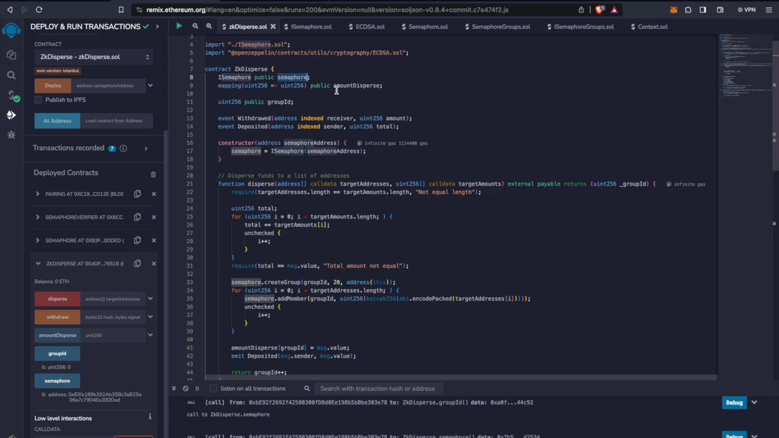This screenshot has width=779, height=438.
Task: Clear all deployed contracts trash icon
Action: [x=153, y=174]
